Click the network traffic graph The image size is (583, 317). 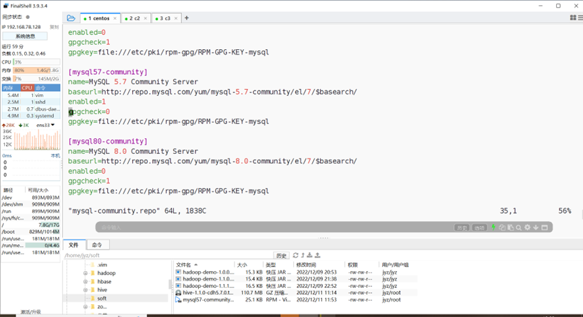(x=36, y=139)
